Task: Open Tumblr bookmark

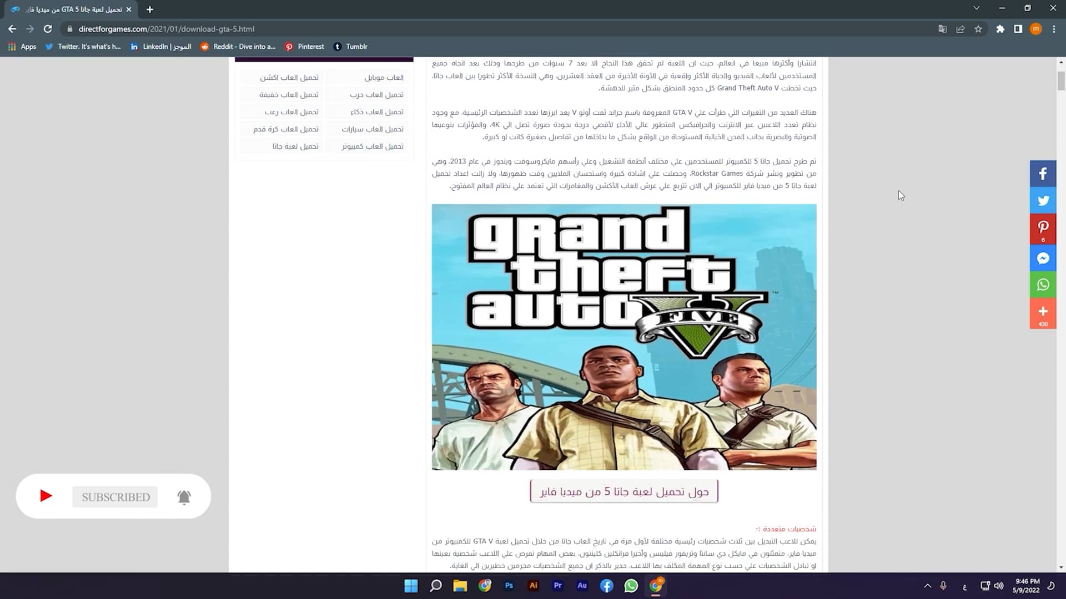Action: click(x=351, y=47)
